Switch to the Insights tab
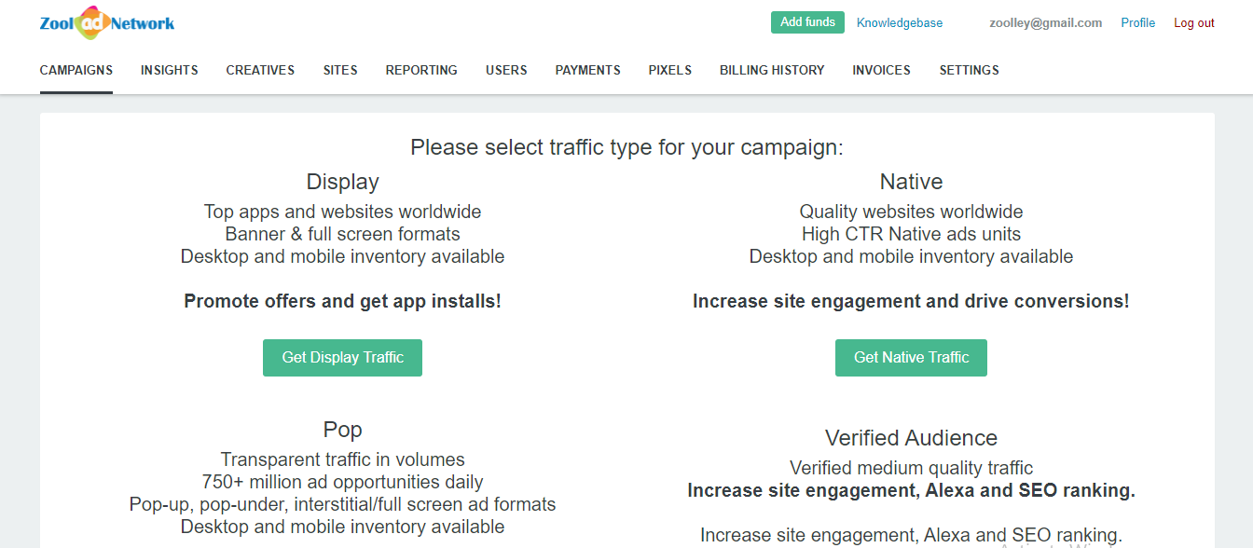 [169, 70]
